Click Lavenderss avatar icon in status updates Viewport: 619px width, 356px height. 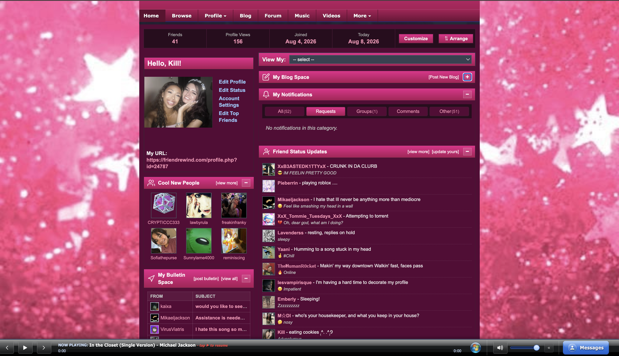tap(269, 236)
